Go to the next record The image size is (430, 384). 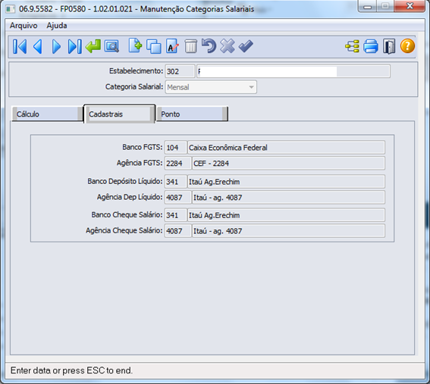coord(56,46)
